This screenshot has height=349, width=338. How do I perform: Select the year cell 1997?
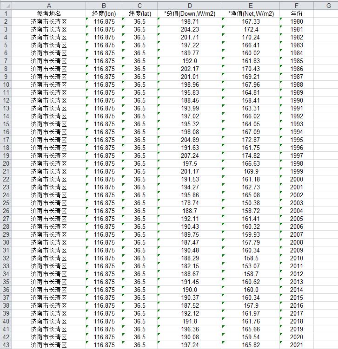tap(297, 155)
